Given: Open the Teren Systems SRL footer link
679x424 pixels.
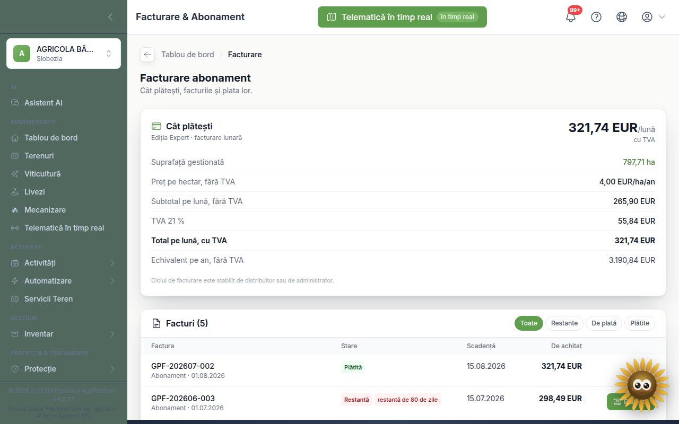Looking at the screenshot, I should pyautogui.click(x=66, y=416).
